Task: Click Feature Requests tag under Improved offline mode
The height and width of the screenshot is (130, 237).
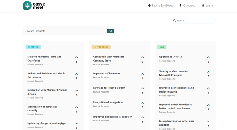Action: (101, 77)
